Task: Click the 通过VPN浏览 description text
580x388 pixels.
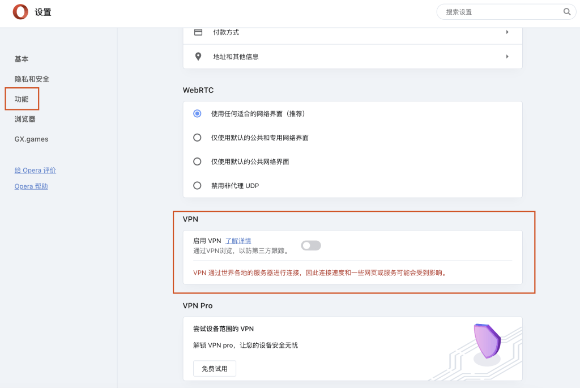Action: pos(241,251)
